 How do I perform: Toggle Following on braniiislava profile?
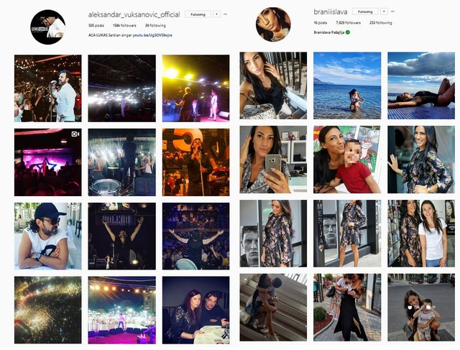(365, 11)
